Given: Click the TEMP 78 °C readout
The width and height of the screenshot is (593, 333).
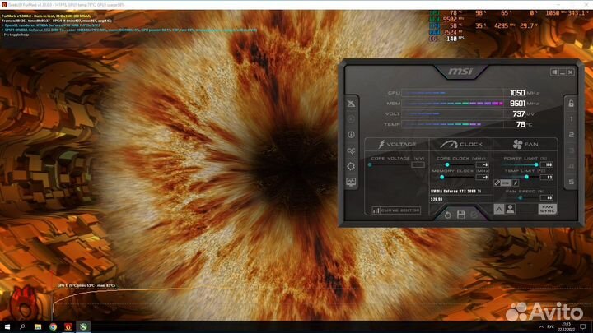Looking at the screenshot, I should (524, 124).
